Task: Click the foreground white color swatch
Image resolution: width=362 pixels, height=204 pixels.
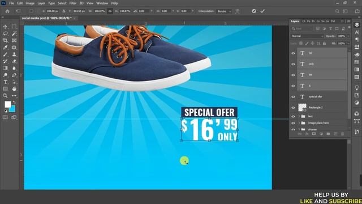Action: tap(7, 104)
